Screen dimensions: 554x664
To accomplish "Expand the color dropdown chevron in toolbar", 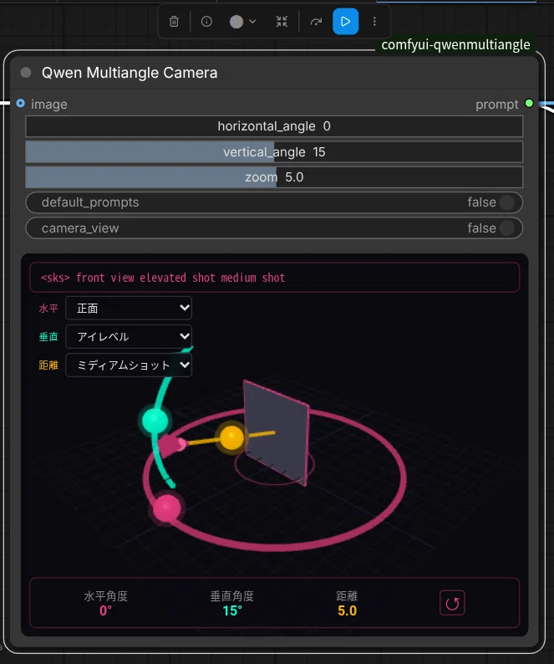I will tap(252, 21).
